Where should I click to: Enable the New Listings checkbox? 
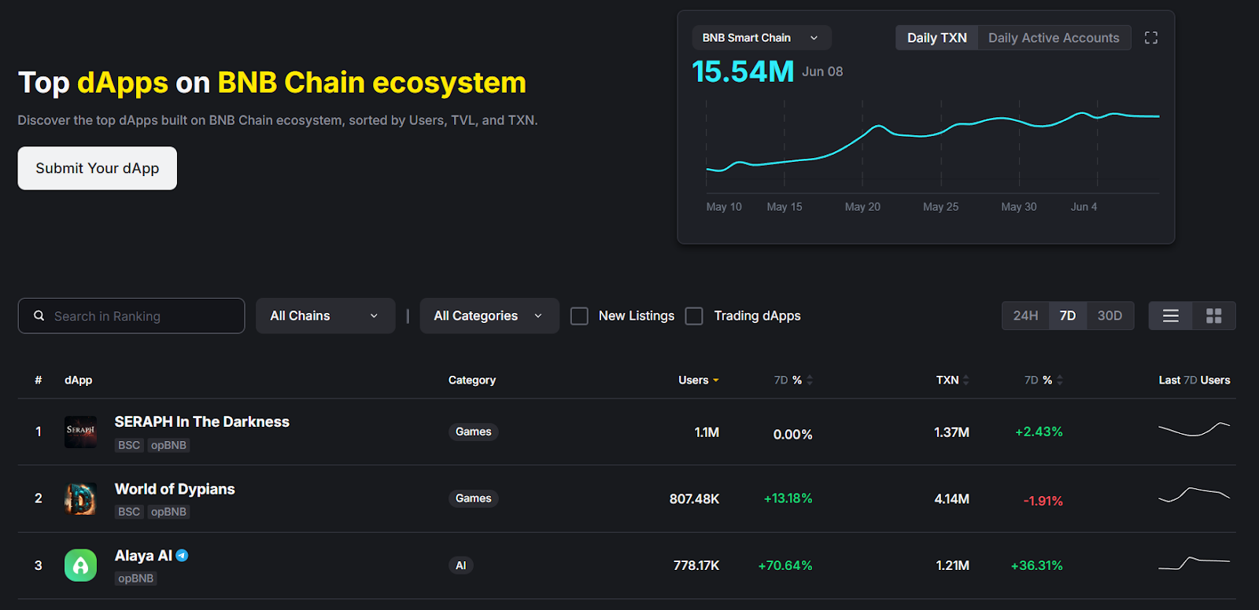click(579, 316)
